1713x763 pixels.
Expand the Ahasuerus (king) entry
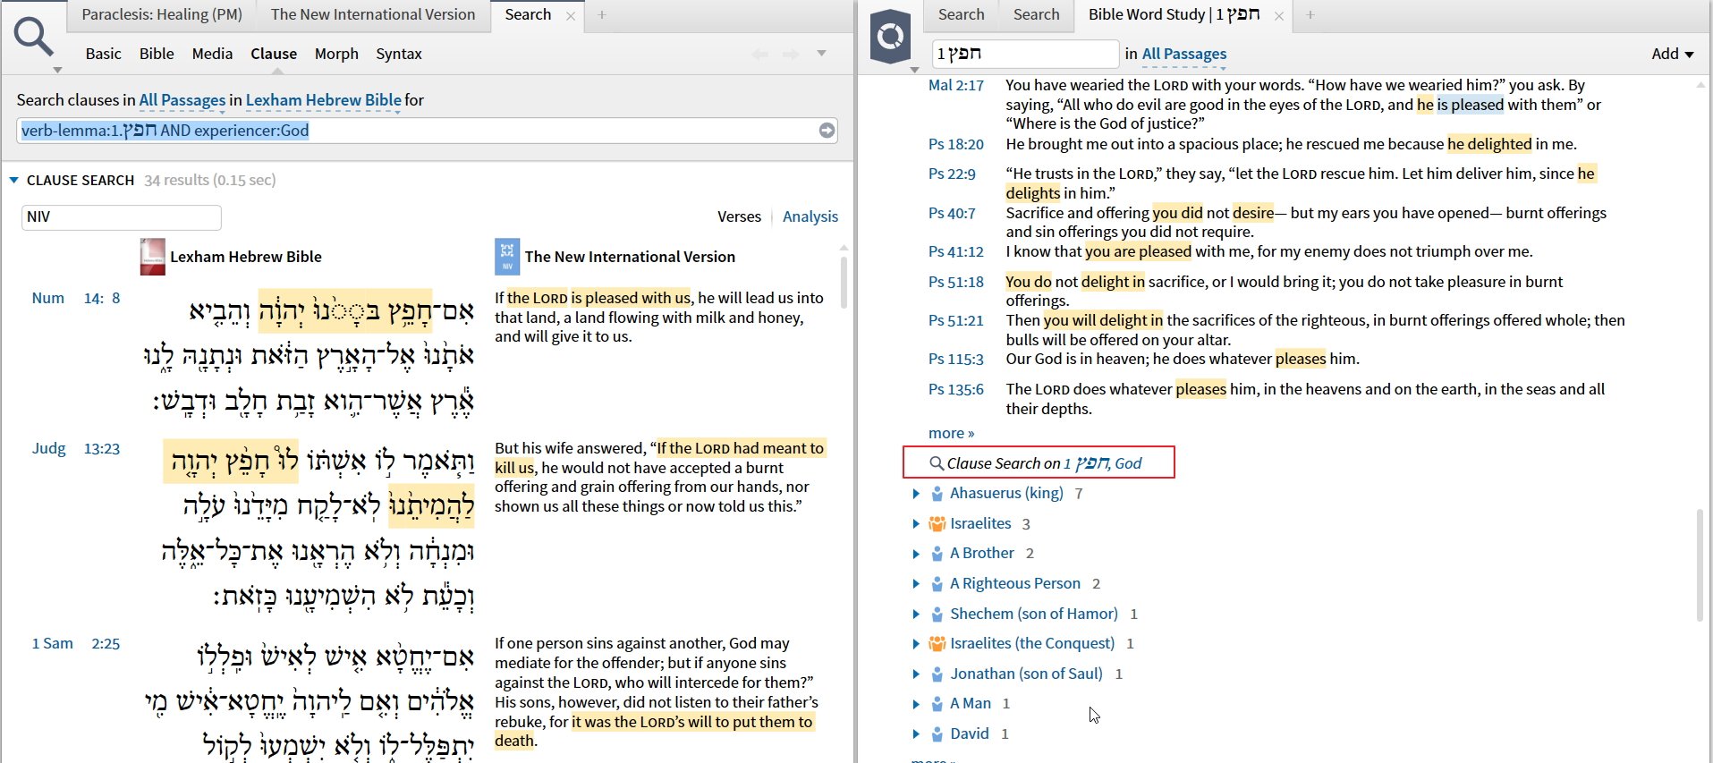[x=916, y=494]
